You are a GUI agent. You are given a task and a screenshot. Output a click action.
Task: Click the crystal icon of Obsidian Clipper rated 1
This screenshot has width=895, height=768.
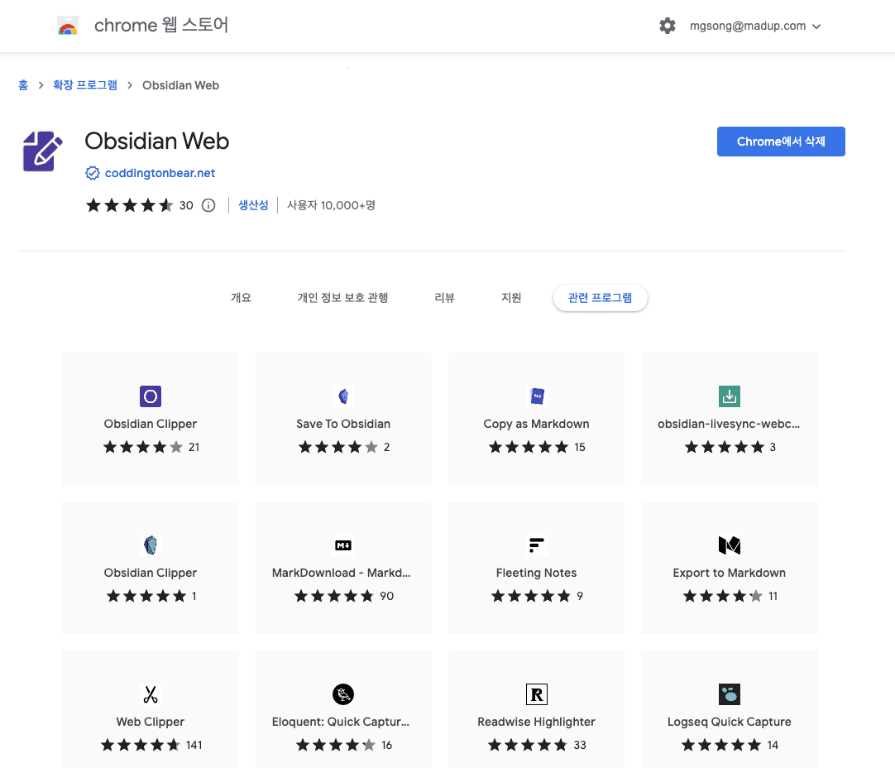[151, 545]
